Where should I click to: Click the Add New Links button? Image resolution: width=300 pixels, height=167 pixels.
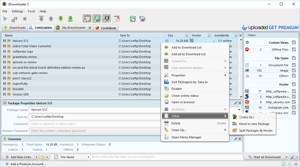[x=18, y=157]
